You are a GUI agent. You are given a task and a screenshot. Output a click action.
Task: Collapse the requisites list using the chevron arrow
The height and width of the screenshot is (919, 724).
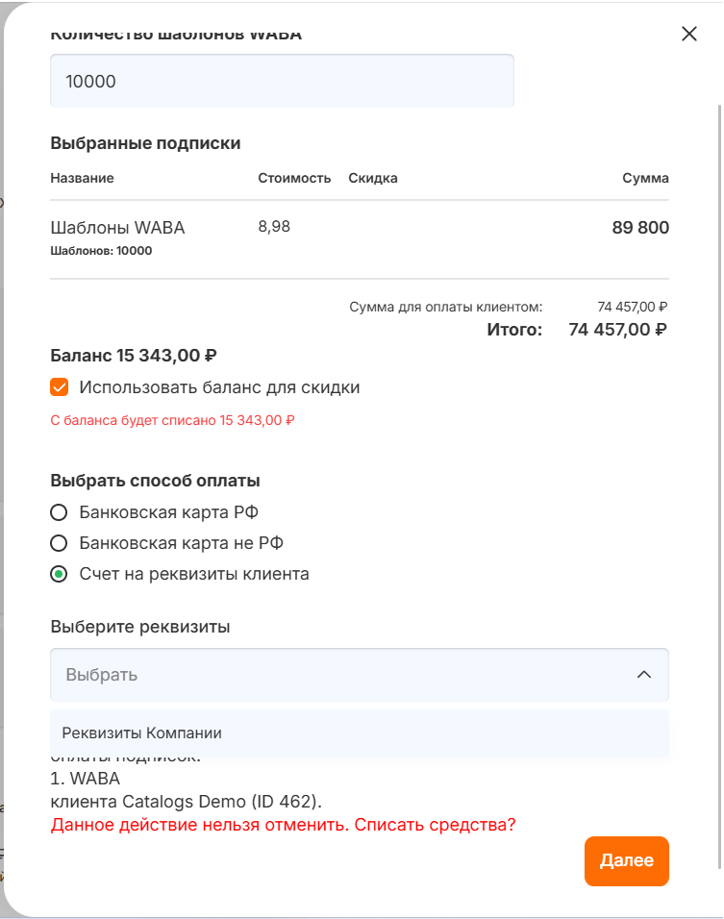point(644,675)
